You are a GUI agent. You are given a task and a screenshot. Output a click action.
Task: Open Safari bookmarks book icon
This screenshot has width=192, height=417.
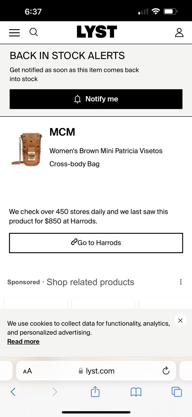coord(136,392)
